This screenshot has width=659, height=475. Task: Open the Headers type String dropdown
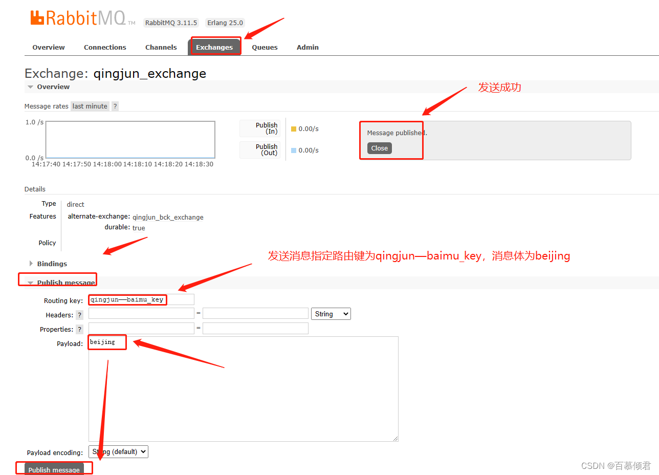pyautogui.click(x=331, y=314)
